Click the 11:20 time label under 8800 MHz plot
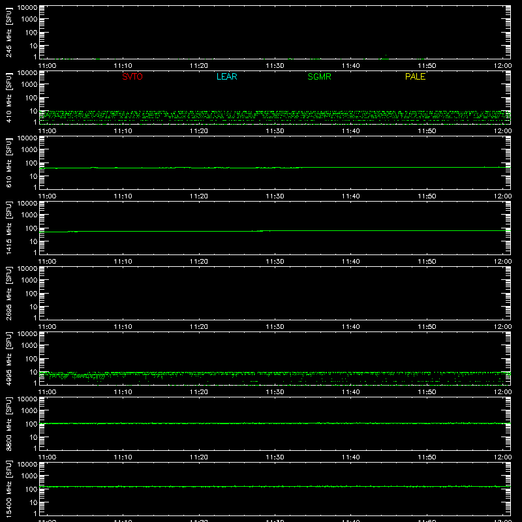The width and height of the screenshot is (522, 522). (x=199, y=457)
